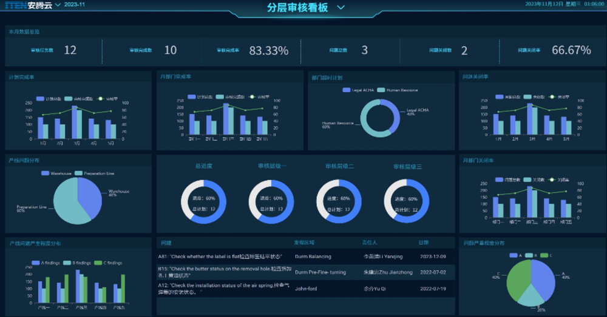Click the 3月 tallest bar in 计划完成率 chart
Viewport: 607px width, 317px height.
(x=74, y=122)
